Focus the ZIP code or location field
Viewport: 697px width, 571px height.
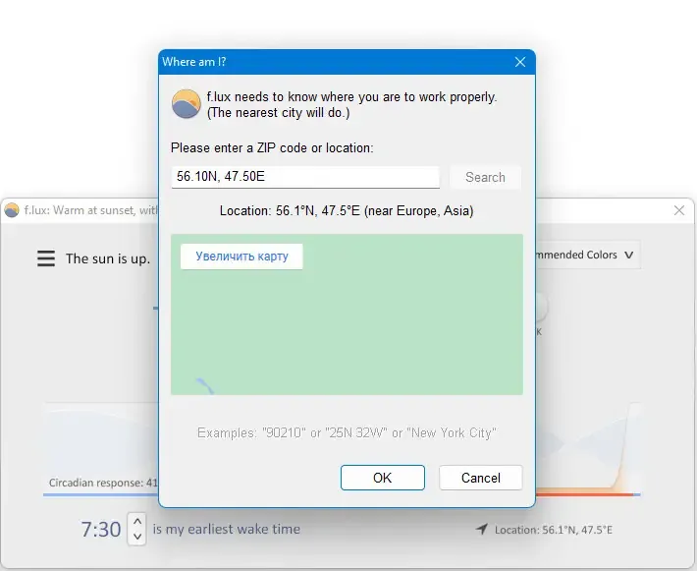pyautogui.click(x=305, y=177)
